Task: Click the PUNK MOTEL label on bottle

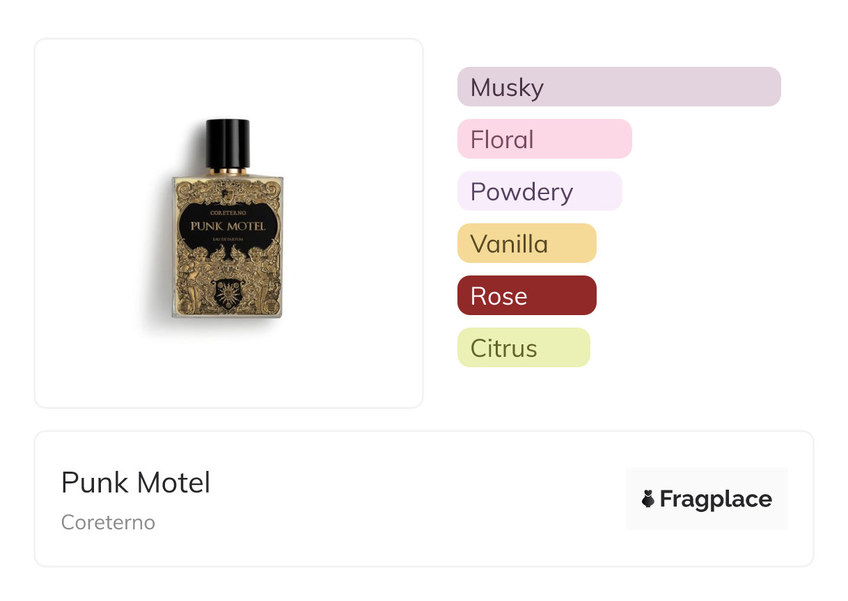Action: [228, 226]
